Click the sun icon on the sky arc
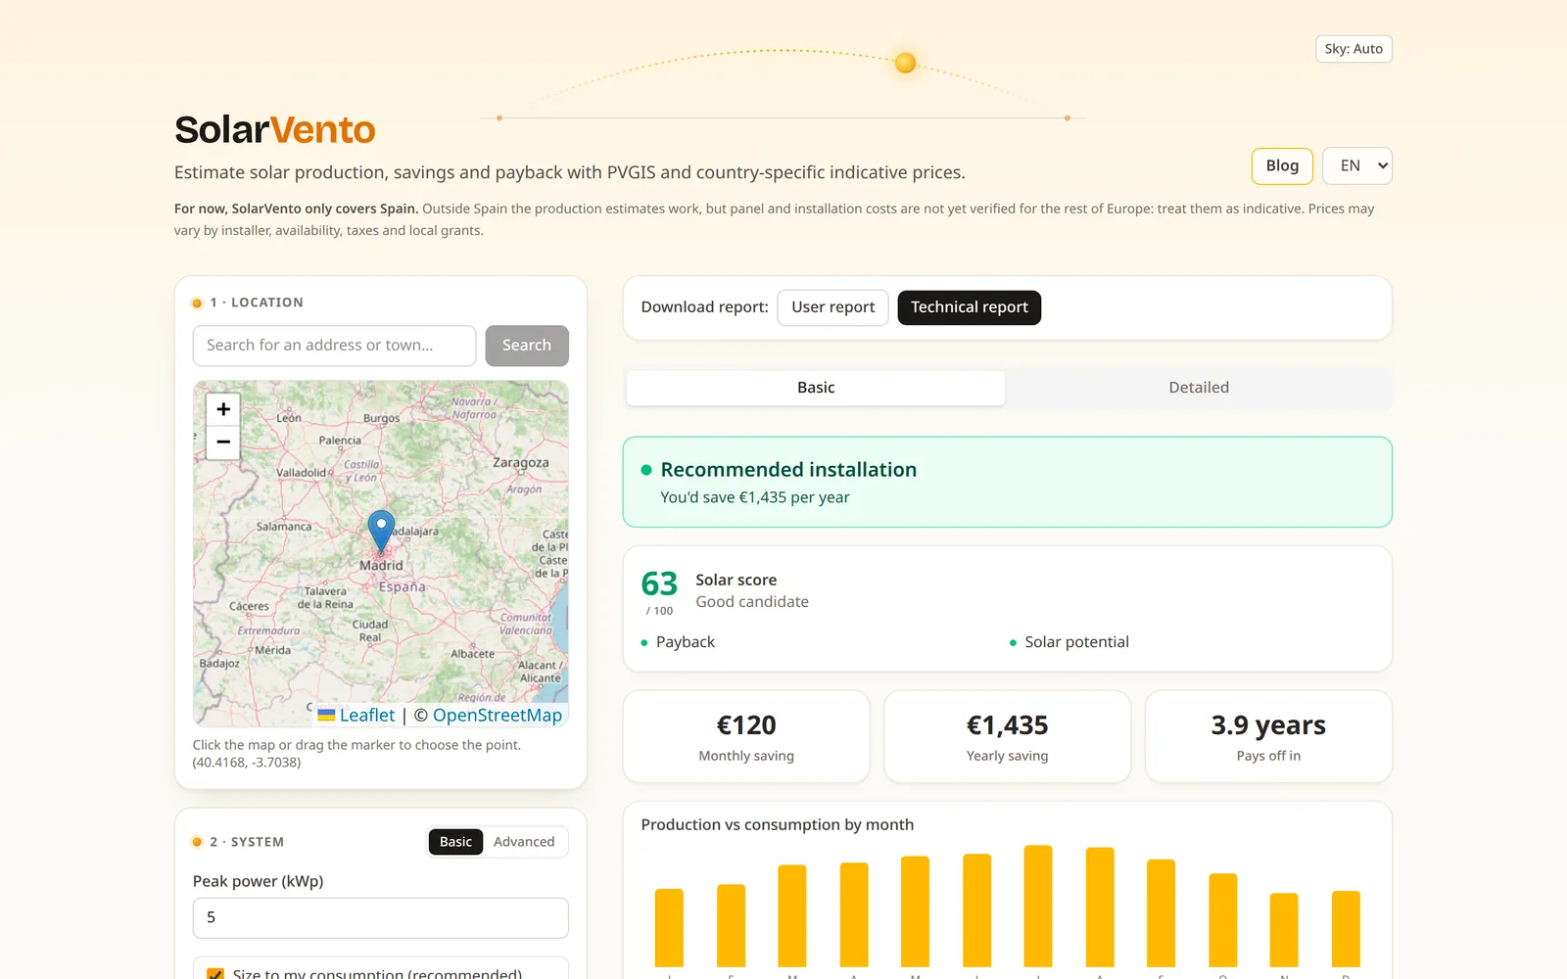The width and height of the screenshot is (1567, 979). (906, 63)
